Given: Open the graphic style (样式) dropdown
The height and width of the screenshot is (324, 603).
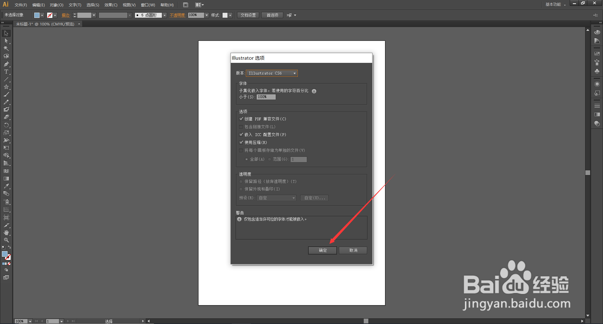Looking at the screenshot, I should coord(230,15).
